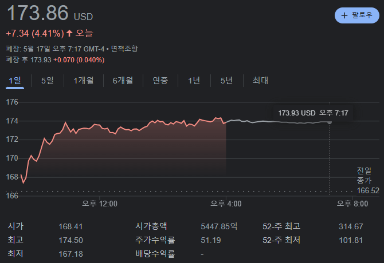Click the 최고 value 174.50

coord(70,240)
